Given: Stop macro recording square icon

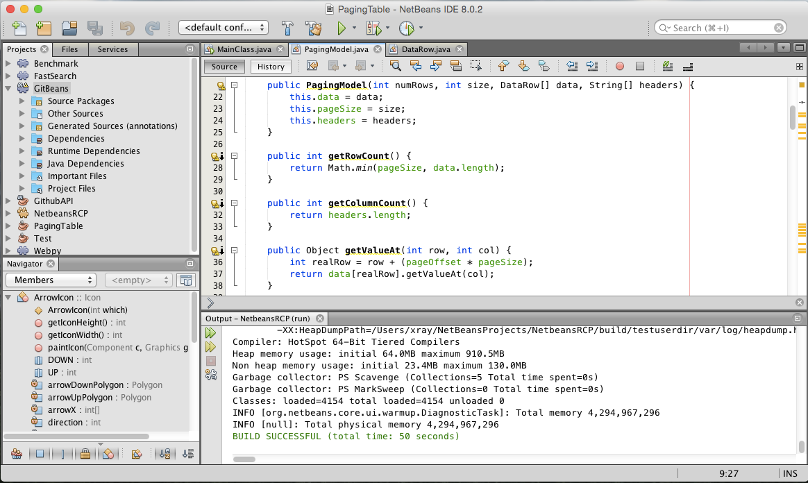Looking at the screenshot, I should (x=640, y=66).
